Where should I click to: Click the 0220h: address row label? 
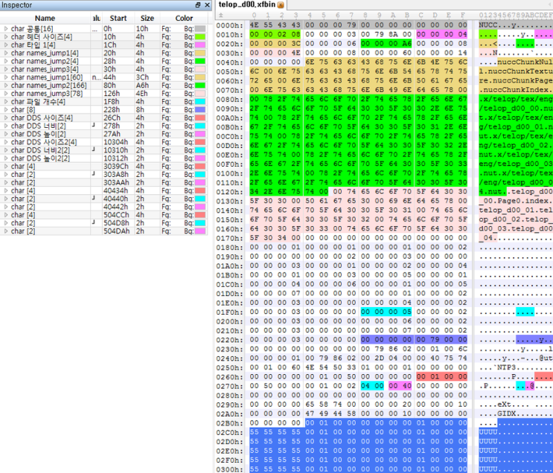229,340
